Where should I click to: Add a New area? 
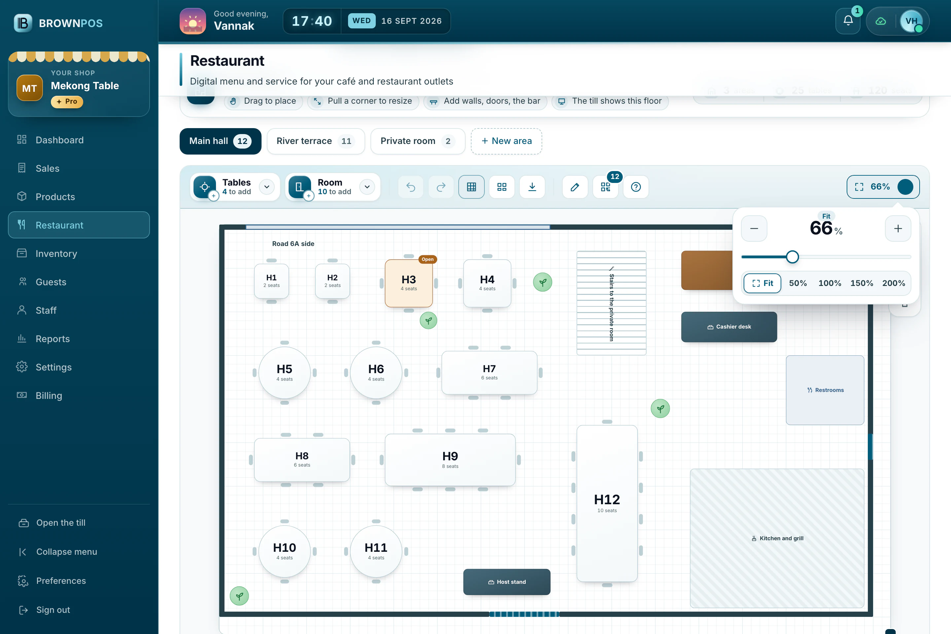pos(506,141)
